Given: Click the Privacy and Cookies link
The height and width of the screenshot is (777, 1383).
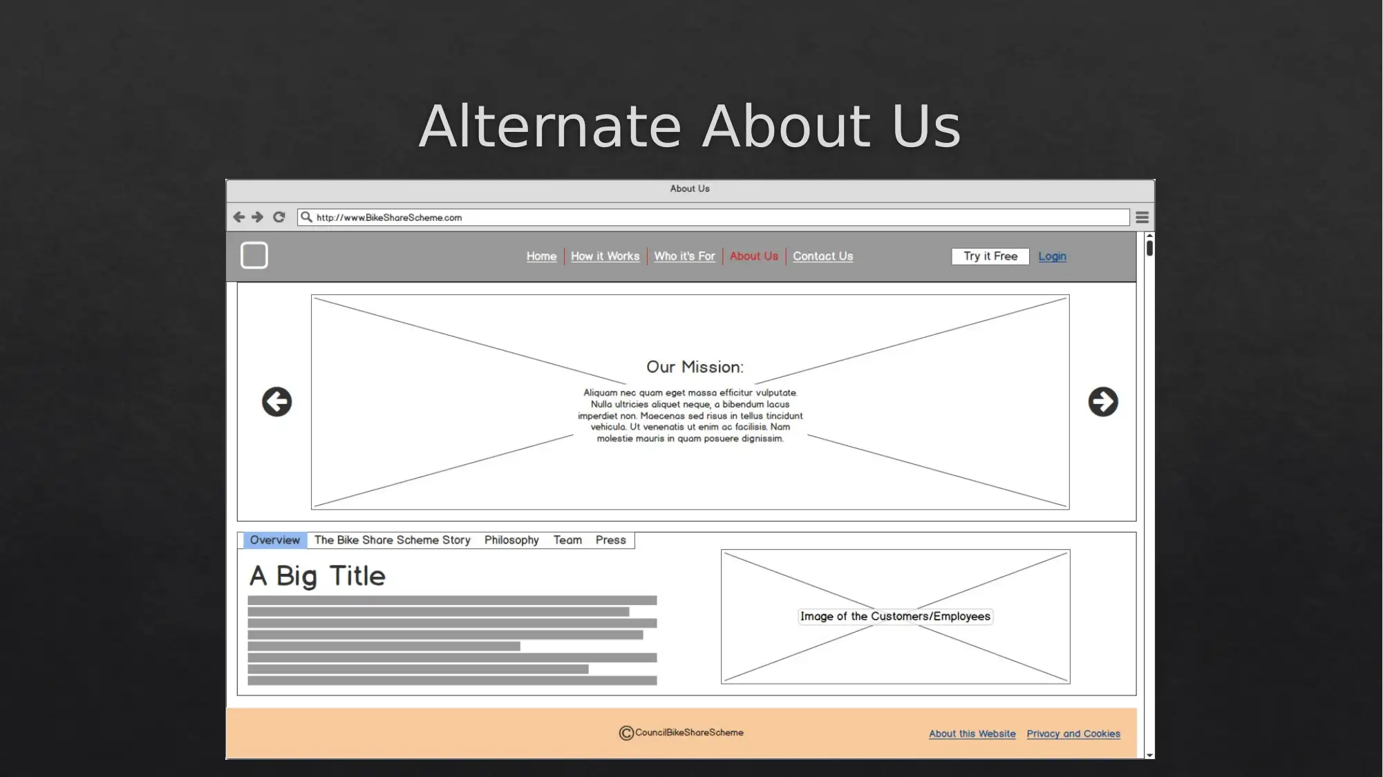Looking at the screenshot, I should click(1073, 733).
